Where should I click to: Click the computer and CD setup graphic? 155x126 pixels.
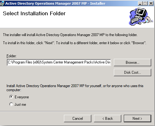coord(141,17)
